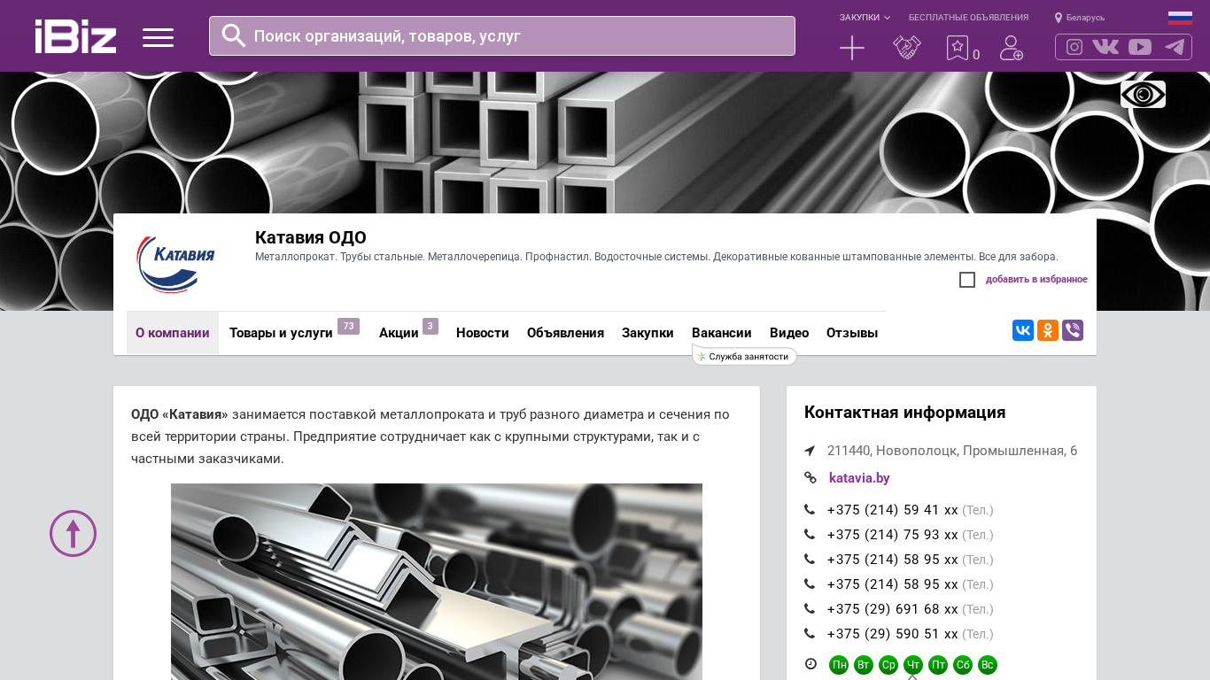The width and height of the screenshot is (1210, 680).
Task: Open the Беларусь region selector
Action: click(x=1085, y=18)
